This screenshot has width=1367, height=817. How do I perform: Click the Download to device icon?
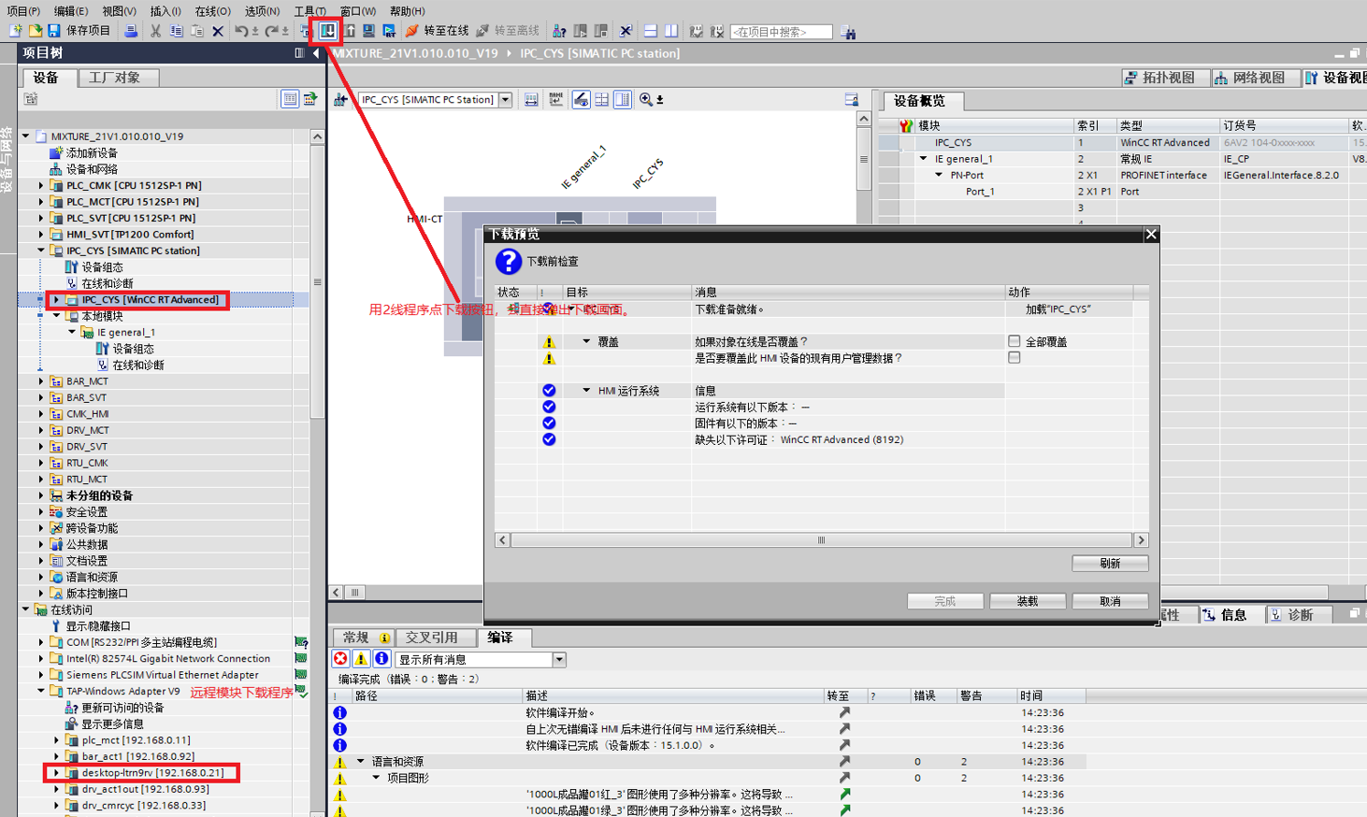tap(328, 31)
